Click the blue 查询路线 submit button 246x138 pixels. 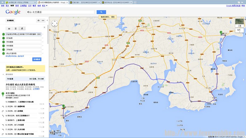pos(37,59)
